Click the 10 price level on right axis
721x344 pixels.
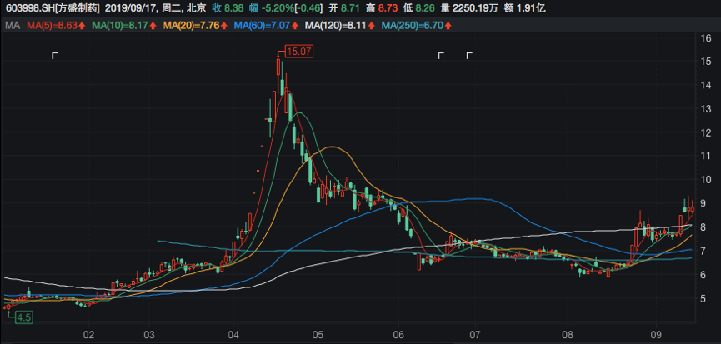click(705, 180)
